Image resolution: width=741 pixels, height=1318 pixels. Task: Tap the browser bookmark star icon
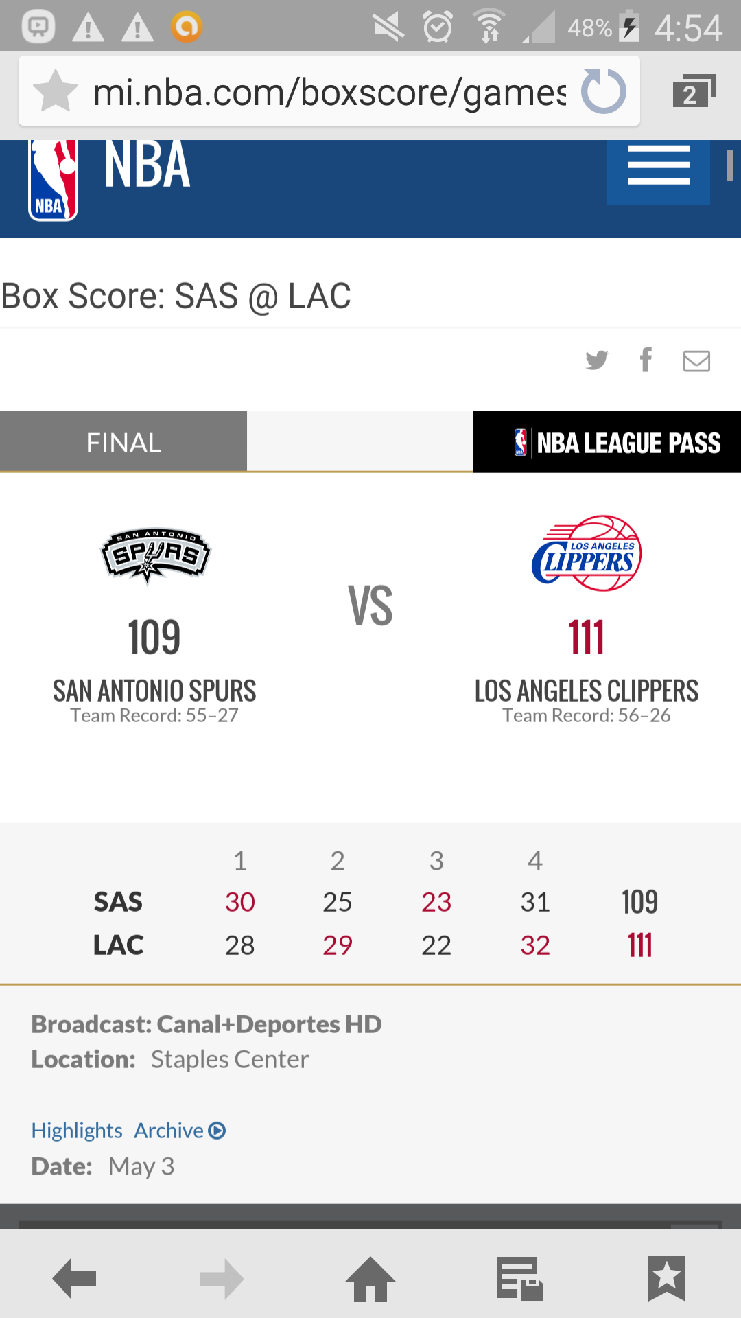click(56, 91)
